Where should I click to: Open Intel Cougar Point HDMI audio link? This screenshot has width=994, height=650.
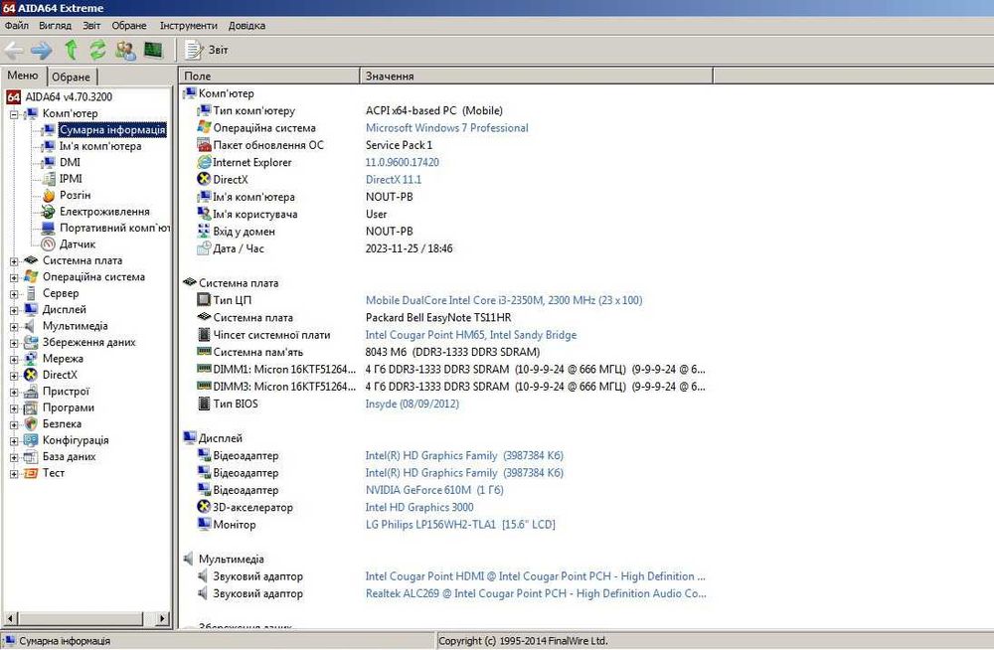(536, 576)
